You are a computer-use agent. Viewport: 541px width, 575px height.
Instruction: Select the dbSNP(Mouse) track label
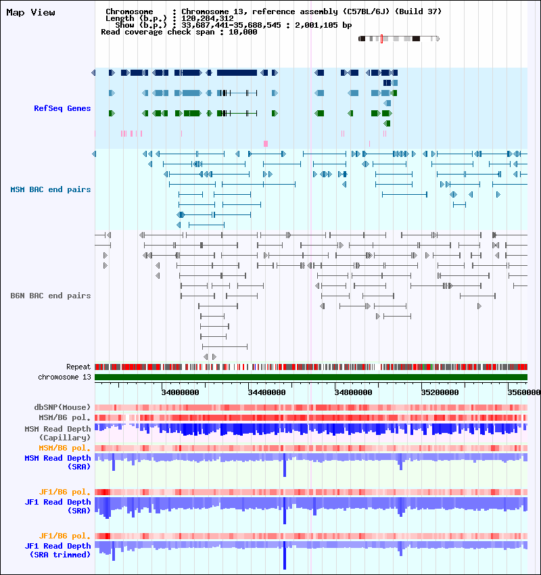[62, 407]
